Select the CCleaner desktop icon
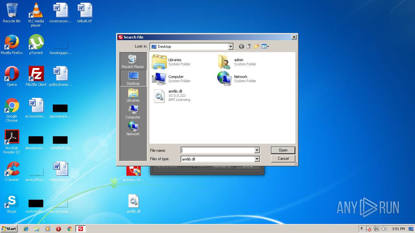 click(12, 172)
